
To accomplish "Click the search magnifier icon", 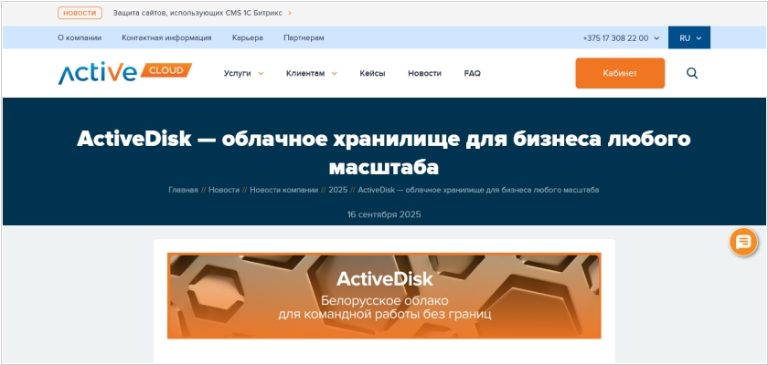I will [x=691, y=73].
